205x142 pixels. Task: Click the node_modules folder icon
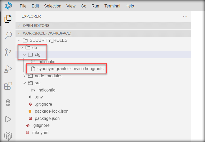click(30, 76)
